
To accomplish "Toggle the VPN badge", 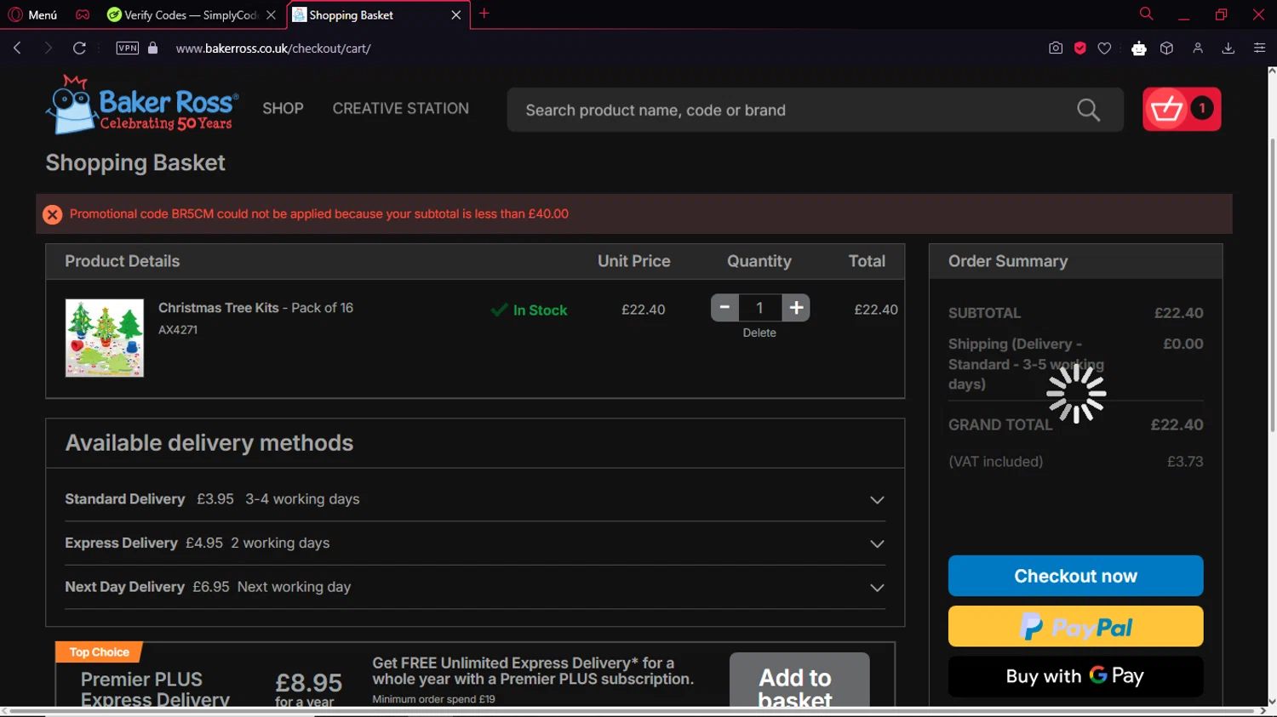I will click(x=128, y=48).
